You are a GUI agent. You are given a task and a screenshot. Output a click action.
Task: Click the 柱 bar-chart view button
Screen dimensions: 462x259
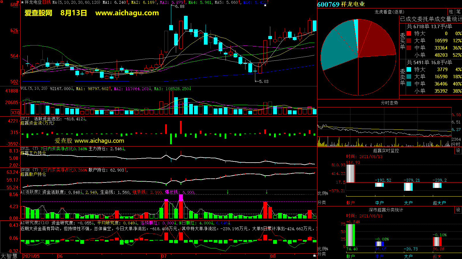[451, 12]
